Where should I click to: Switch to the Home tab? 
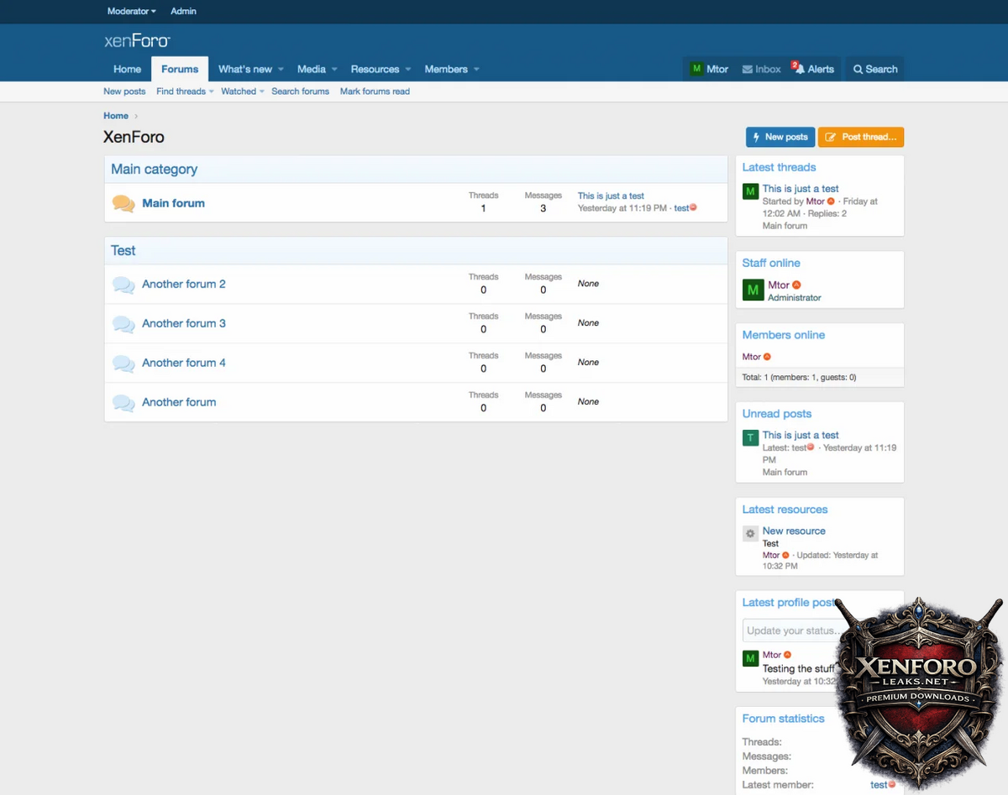coord(127,69)
